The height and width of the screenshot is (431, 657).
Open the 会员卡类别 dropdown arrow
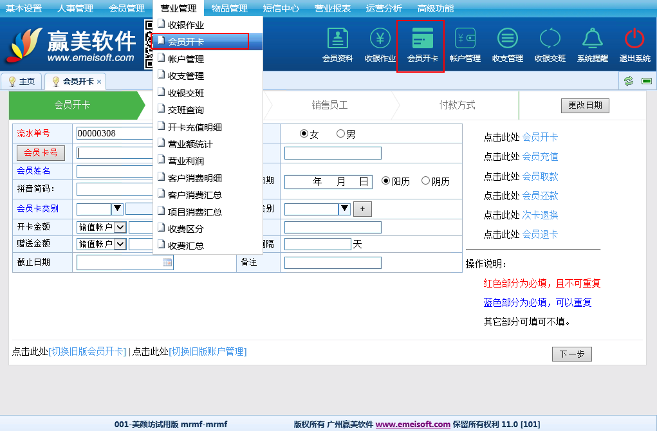118,208
